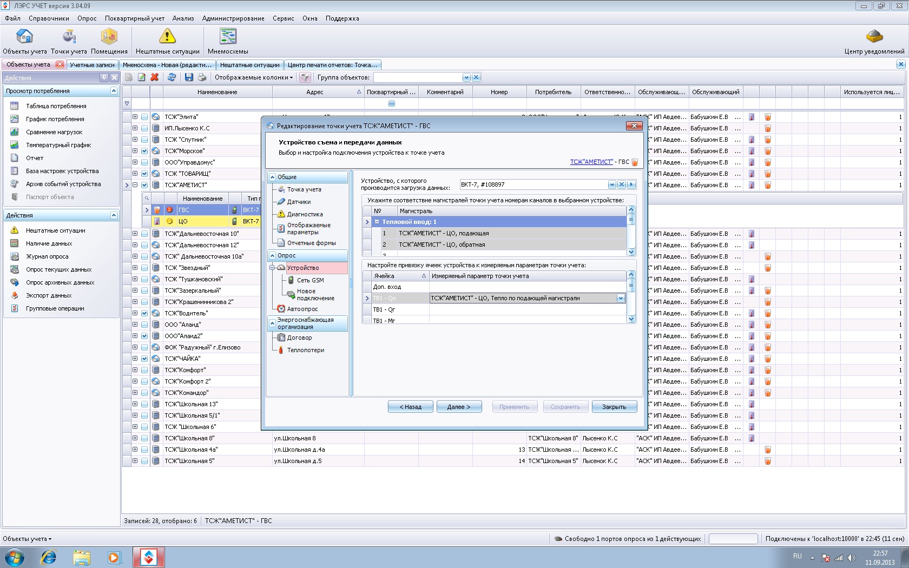Switch to Центр печати отчетов tab
This screenshot has width=909, height=568.
pyautogui.click(x=333, y=65)
